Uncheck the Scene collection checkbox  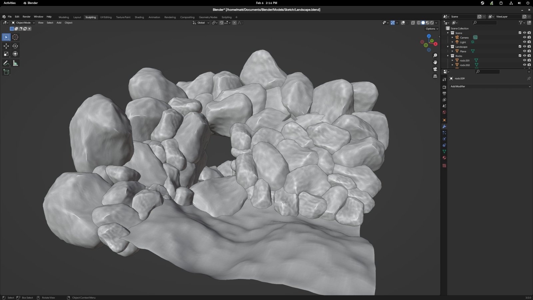pyautogui.click(x=520, y=33)
